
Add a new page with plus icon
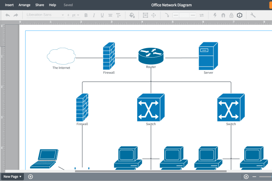coord(30,176)
